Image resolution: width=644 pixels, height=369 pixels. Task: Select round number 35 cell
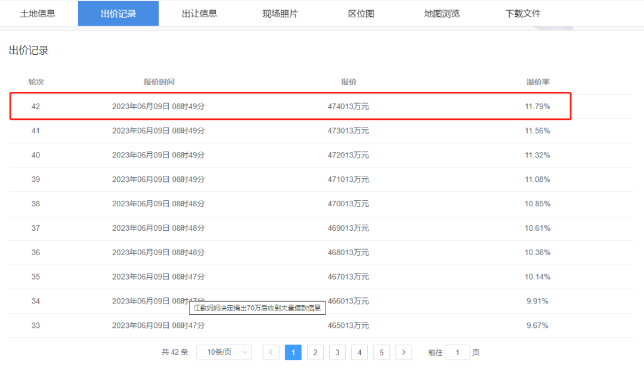pos(36,277)
